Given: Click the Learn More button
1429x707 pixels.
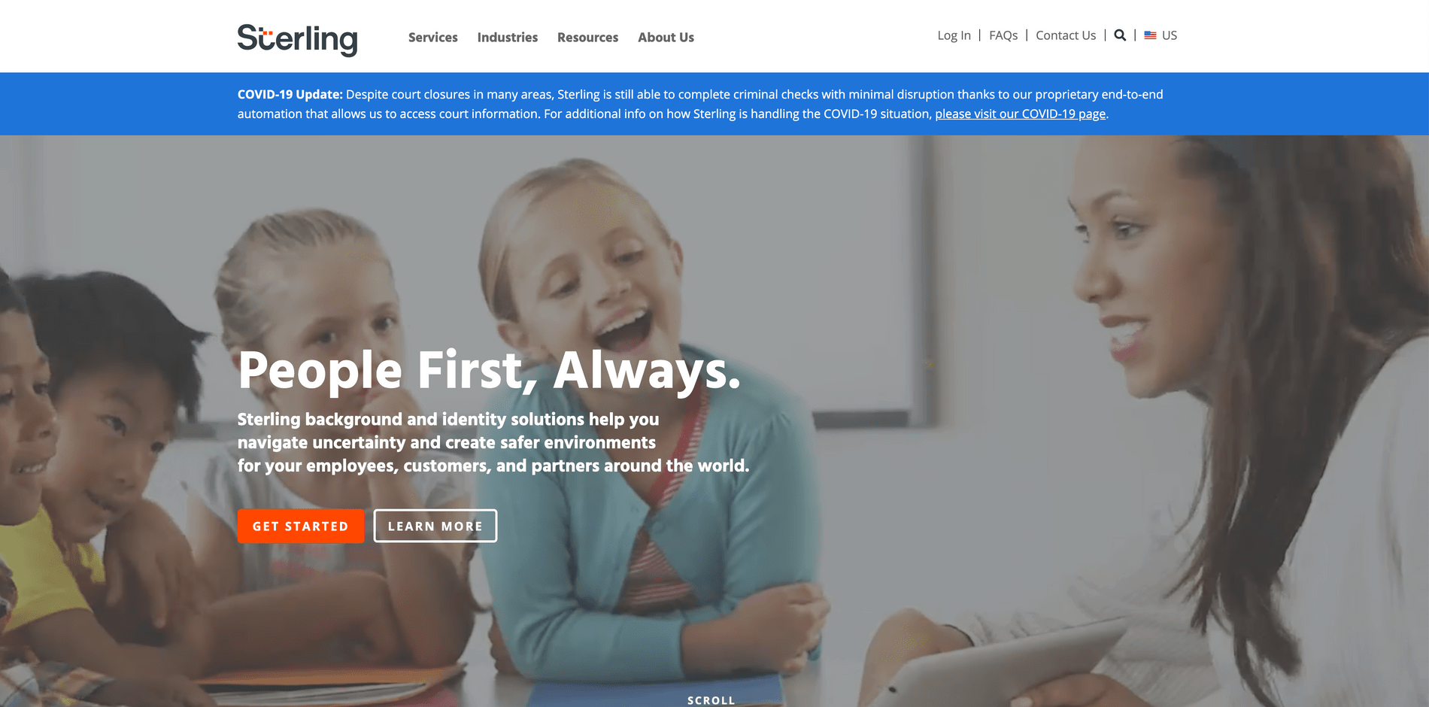Looking at the screenshot, I should pyautogui.click(x=435, y=526).
